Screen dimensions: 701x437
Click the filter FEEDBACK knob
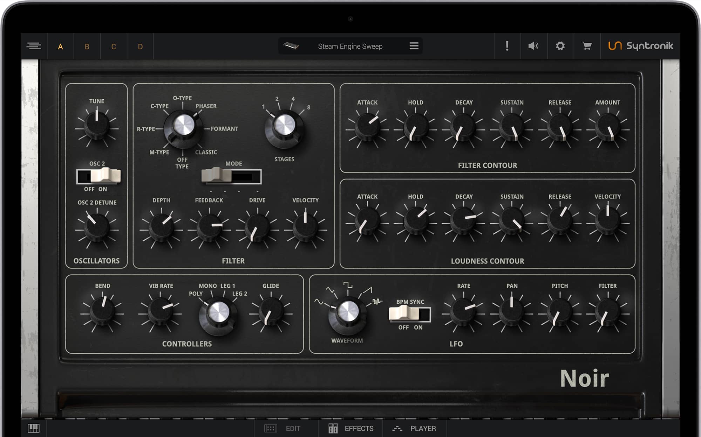(x=209, y=228)
